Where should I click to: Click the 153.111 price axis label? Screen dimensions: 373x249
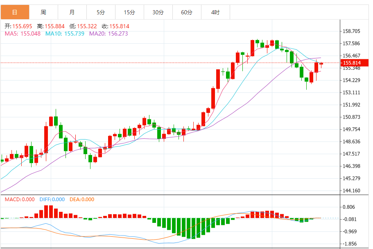click(351, 92)
